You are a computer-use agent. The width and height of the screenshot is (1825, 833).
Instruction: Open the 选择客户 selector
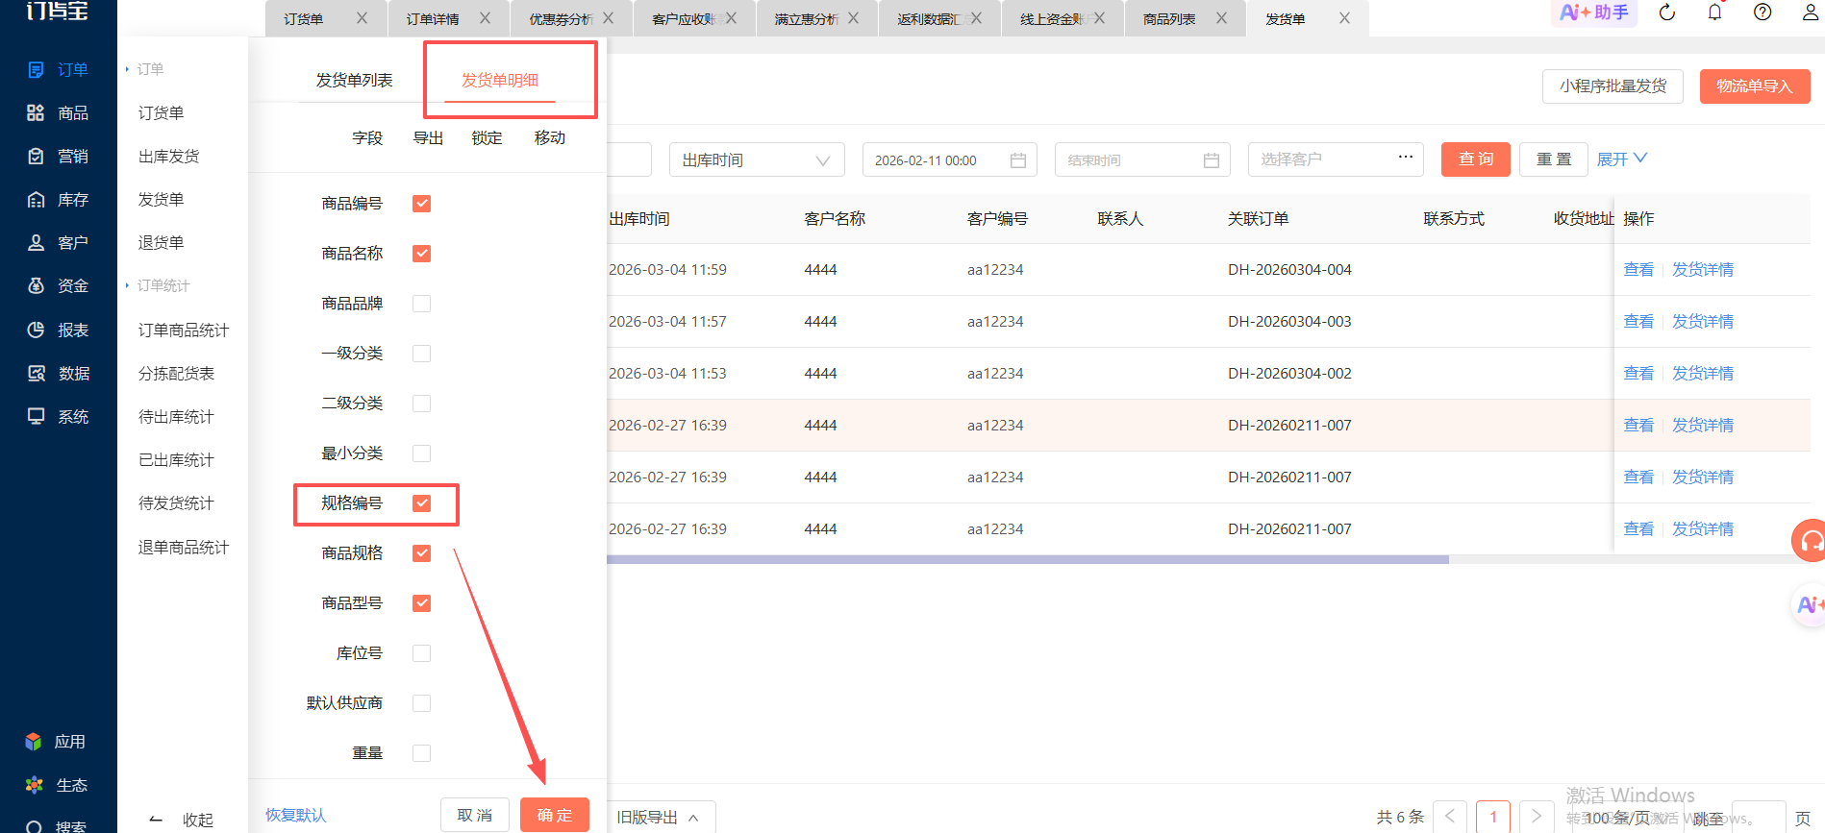pyautogui.click(x=1336, y=159)
